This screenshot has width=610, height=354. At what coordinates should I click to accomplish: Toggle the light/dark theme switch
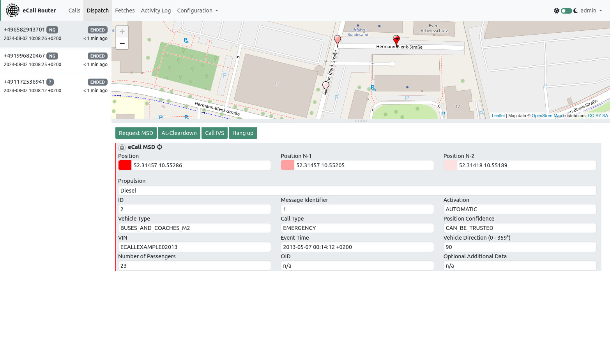pyautogui.click(x=566, y=11)
